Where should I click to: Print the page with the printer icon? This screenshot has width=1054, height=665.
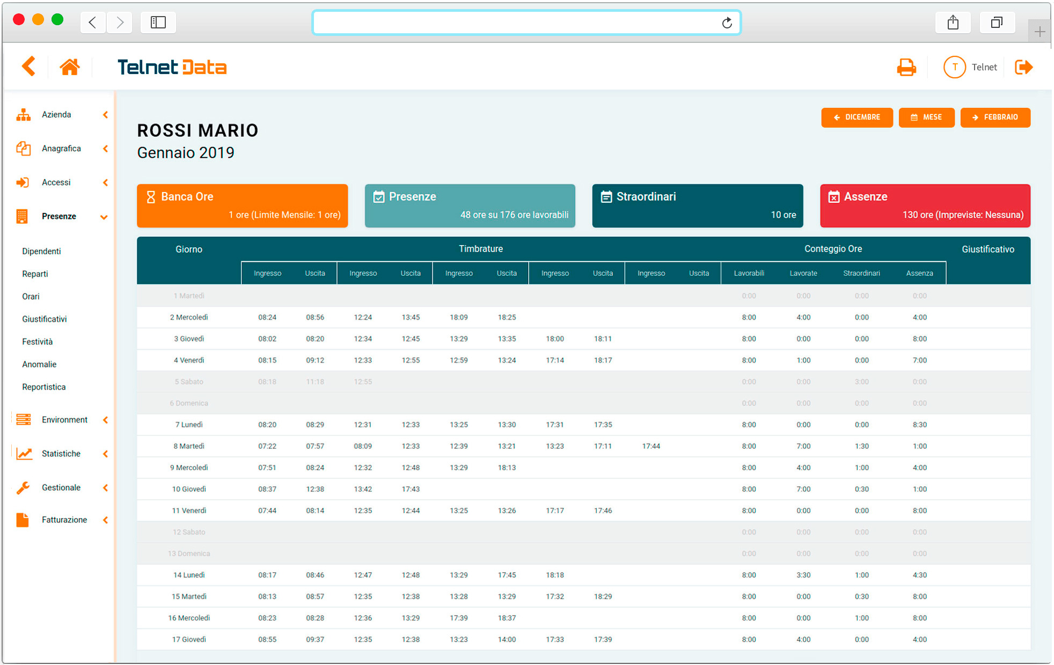[906, 67]
